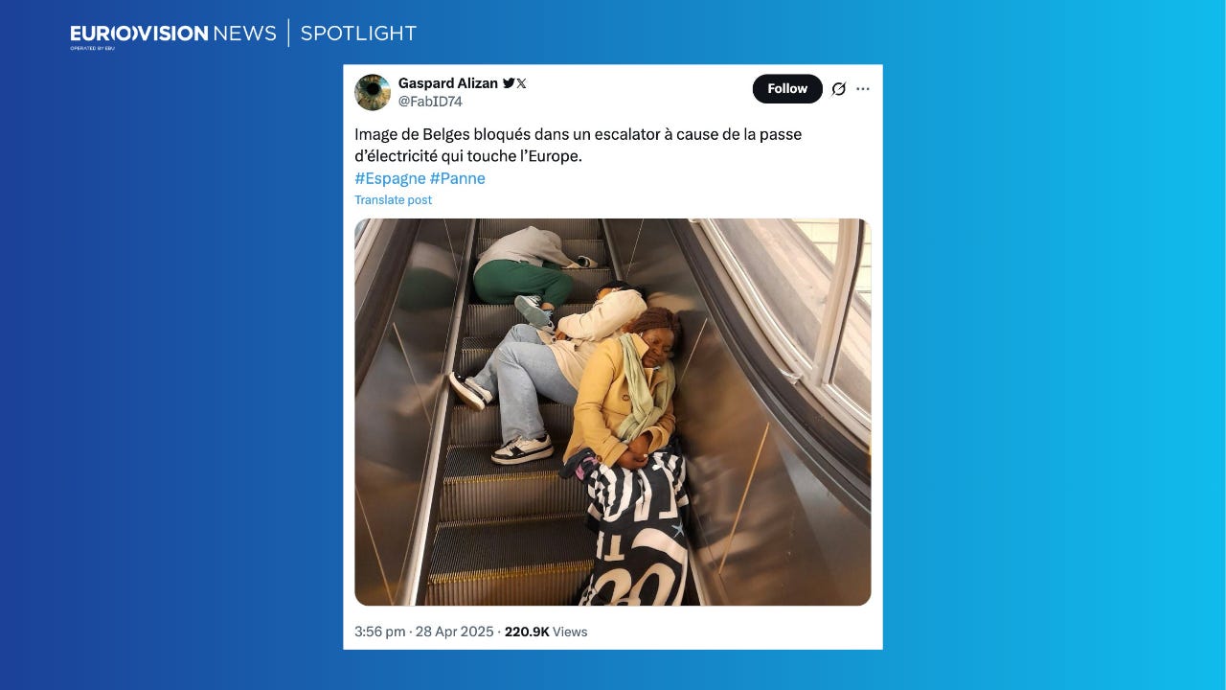
Task: Open the #Espagne hashtag
Action: pyautogui.click(x=390, y=178)
